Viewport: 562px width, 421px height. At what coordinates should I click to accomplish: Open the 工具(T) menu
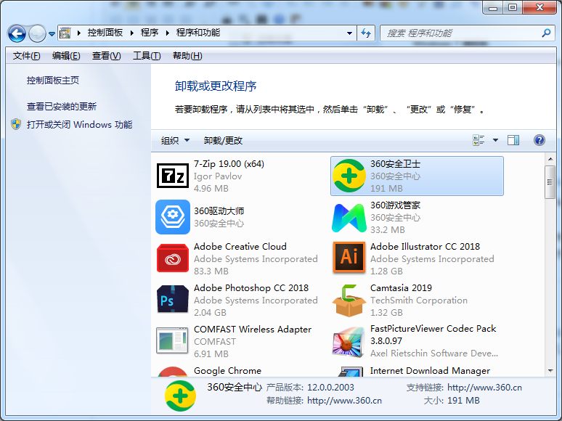click(146, 56)
